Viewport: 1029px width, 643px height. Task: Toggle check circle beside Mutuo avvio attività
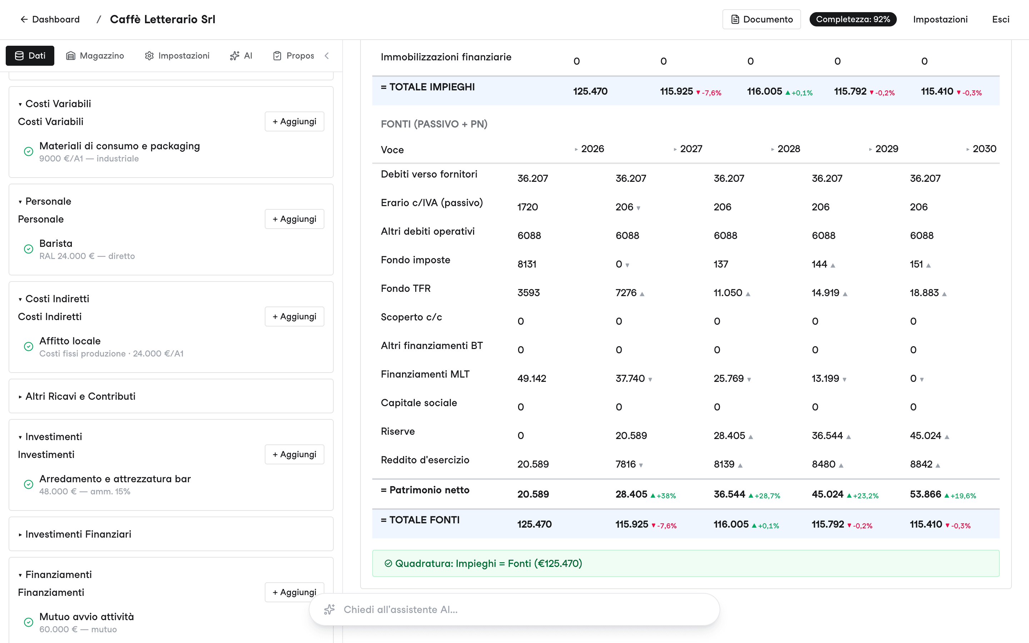point(29,623)
